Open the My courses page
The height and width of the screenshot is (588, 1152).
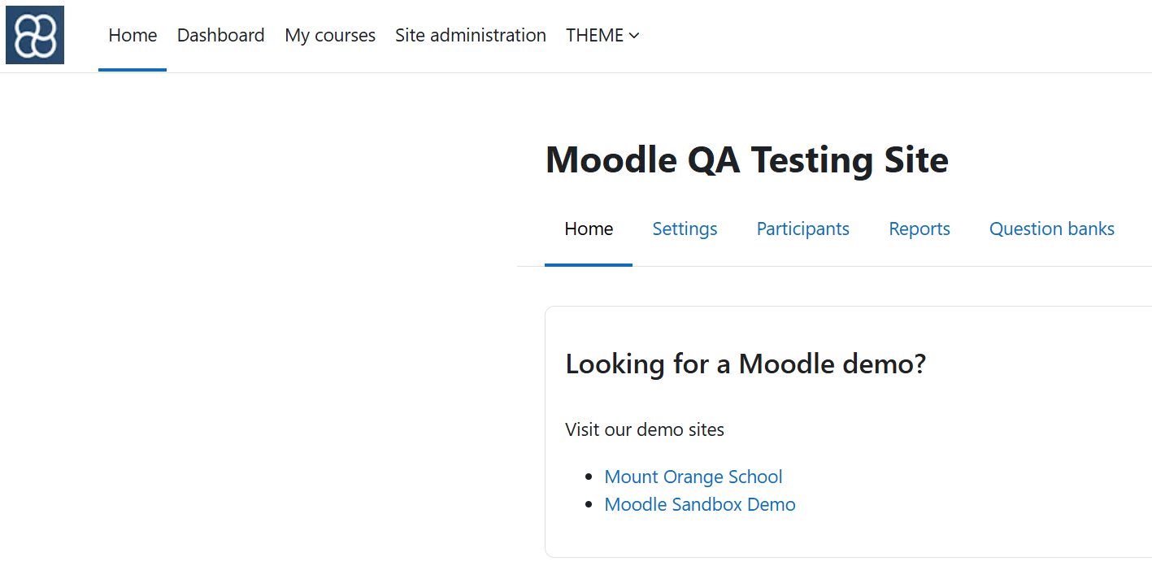click(x=330, y=36)
